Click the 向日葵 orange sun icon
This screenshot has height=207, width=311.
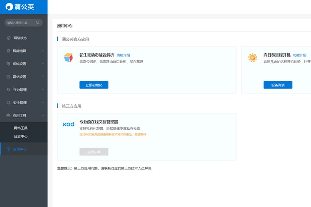252,58
